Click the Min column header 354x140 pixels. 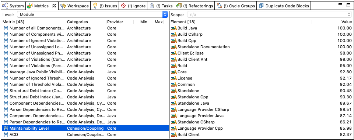141,22
